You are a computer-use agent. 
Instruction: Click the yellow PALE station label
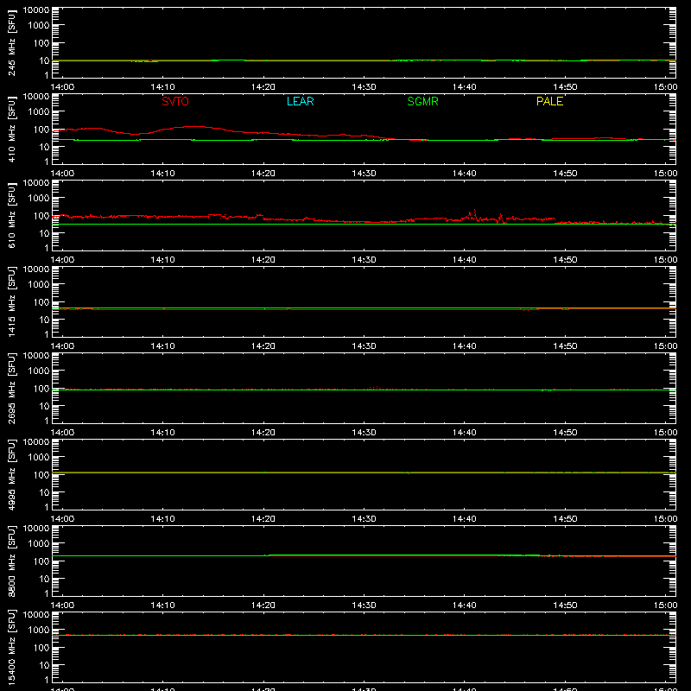click(549, 101)
